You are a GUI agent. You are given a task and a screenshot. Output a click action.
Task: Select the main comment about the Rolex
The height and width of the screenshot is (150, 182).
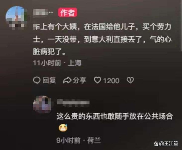point(102,39)
